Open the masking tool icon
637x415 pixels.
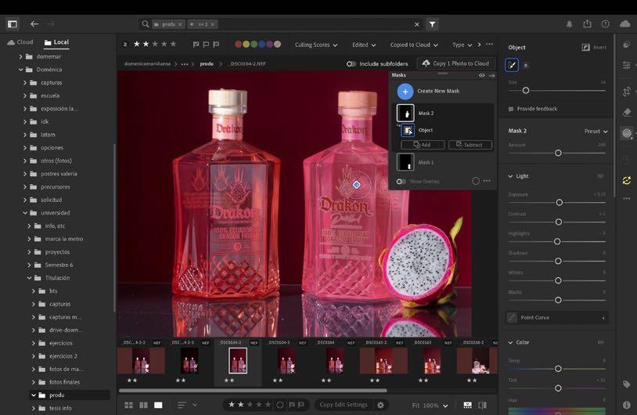point(627,133)
